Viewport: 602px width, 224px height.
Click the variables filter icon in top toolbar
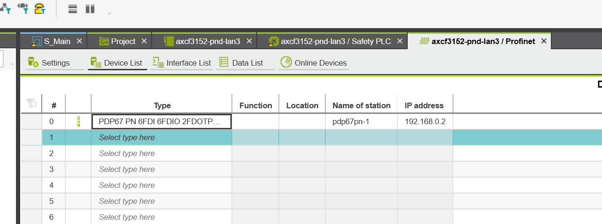22,8
